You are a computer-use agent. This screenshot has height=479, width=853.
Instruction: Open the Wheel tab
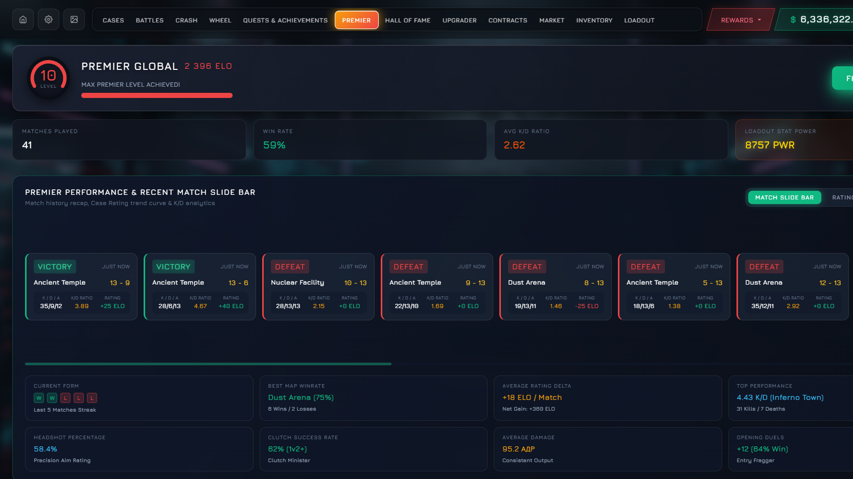click(x=220, y=20)
